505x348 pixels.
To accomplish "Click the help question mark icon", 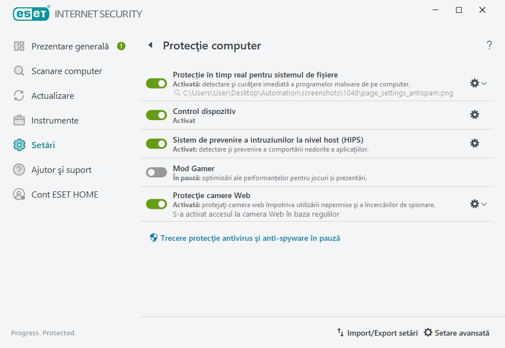I will (x=489, y=45).
